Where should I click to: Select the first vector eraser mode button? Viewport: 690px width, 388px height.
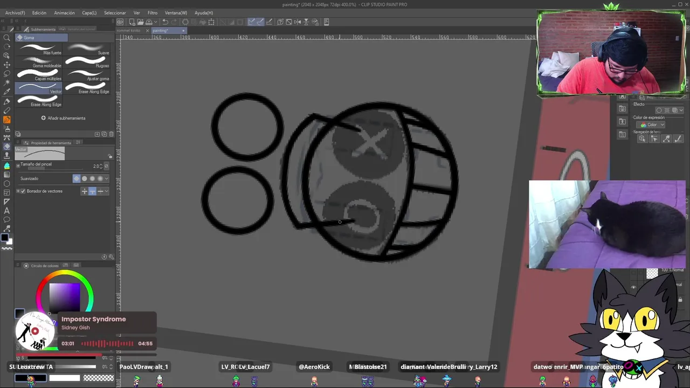(84, 191)
